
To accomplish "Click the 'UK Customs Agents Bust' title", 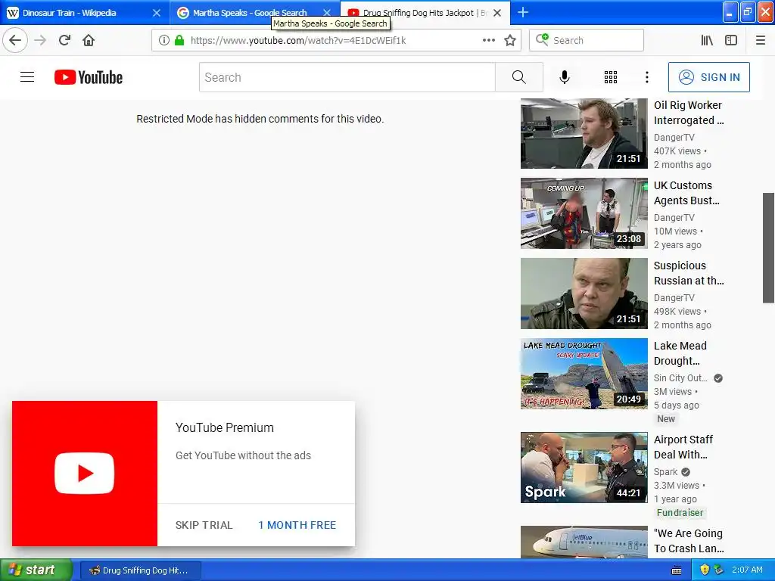I will [686, 193].
